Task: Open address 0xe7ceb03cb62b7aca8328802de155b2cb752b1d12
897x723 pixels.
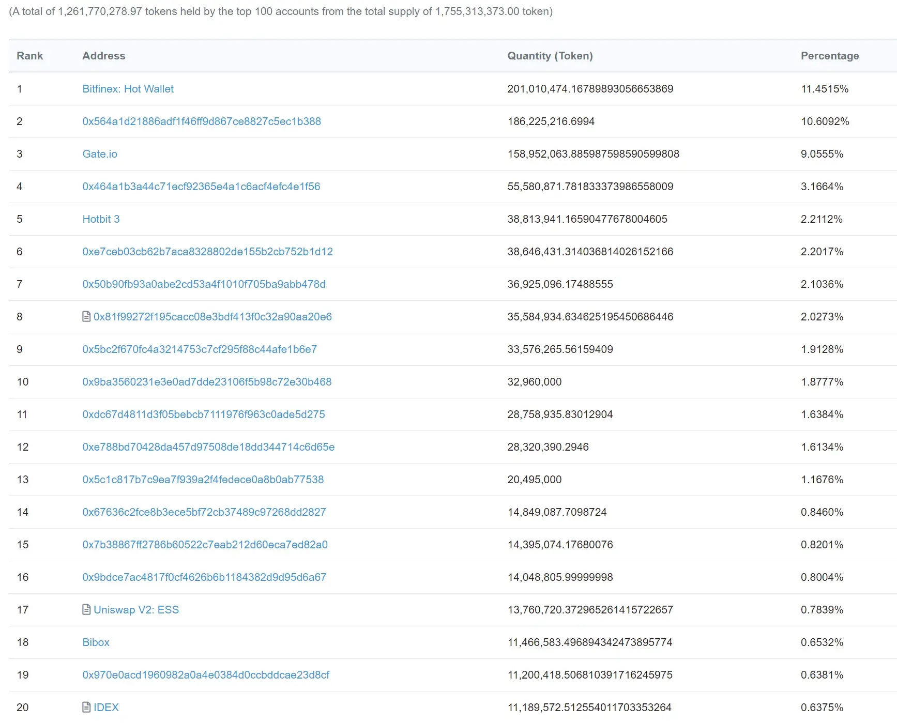Action: [x=207, y=252]
